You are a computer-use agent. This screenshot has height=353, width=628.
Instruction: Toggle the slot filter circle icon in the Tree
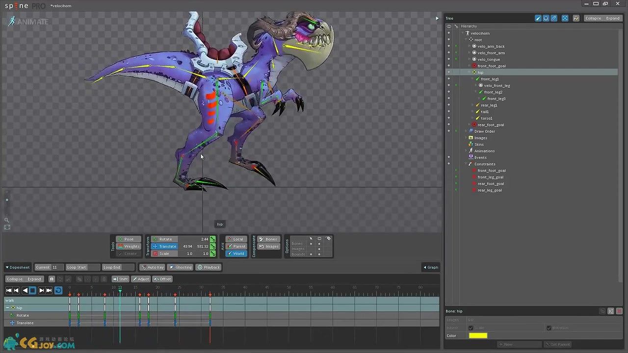click(546, 18)
